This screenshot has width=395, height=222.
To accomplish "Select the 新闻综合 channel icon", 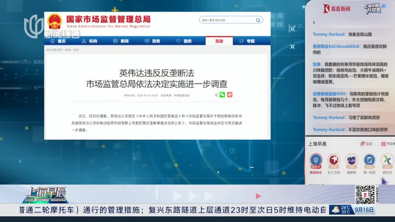I will pos(316,160).
